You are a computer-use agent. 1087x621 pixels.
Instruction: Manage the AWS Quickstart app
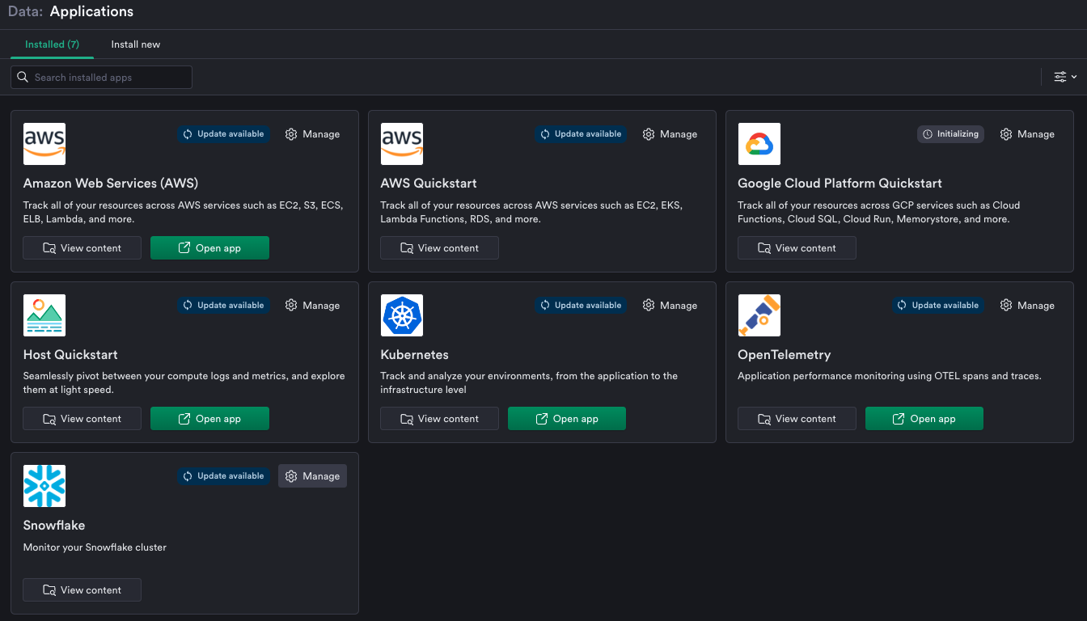(670, 134)
